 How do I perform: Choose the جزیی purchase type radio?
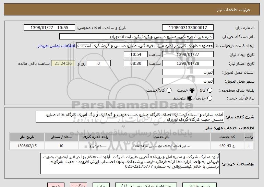(210, 98)
